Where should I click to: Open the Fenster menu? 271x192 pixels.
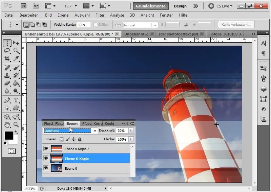166,15
